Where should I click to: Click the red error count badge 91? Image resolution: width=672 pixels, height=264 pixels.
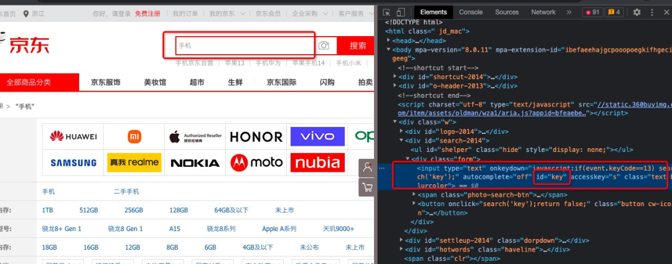[592, 12]
